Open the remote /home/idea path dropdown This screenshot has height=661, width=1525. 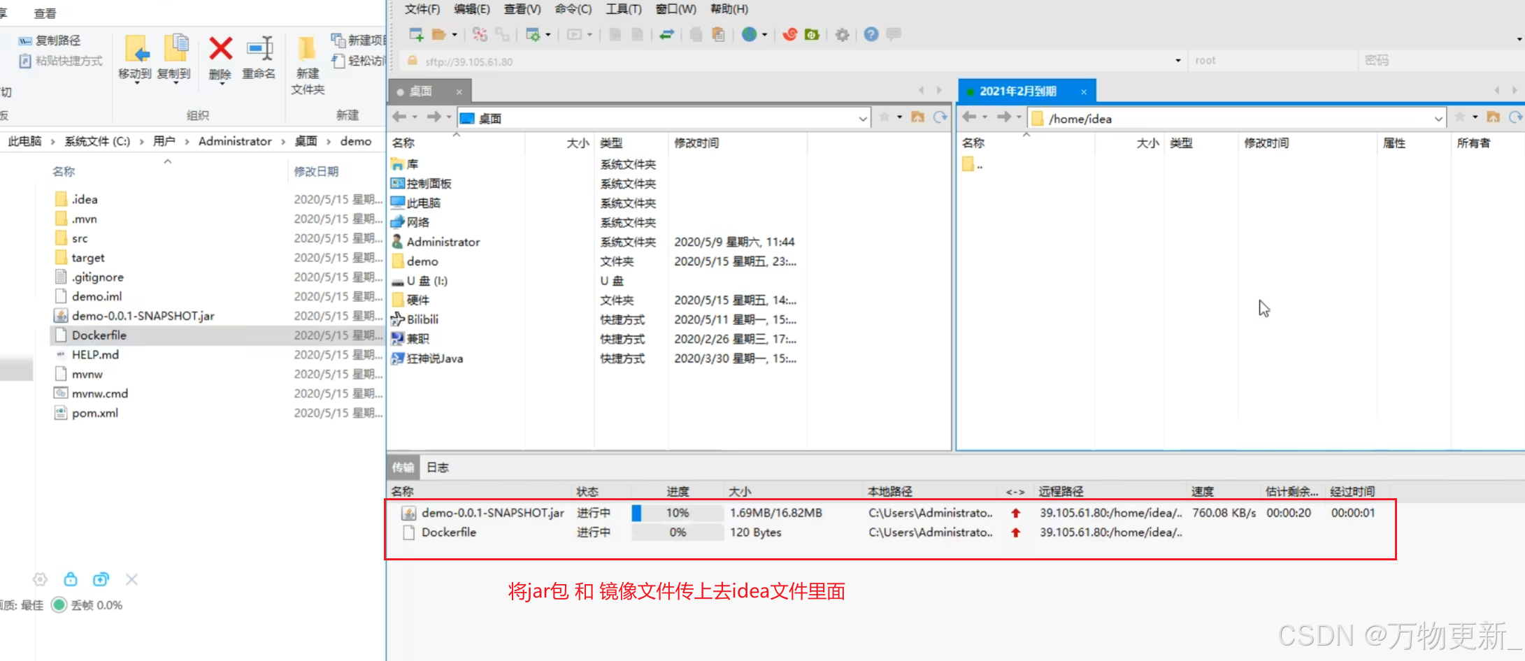pos(1438,119)
